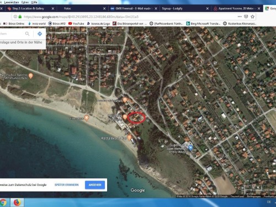Open the Extras menu
The image size is (276, 207).
(x=25, y=2)
